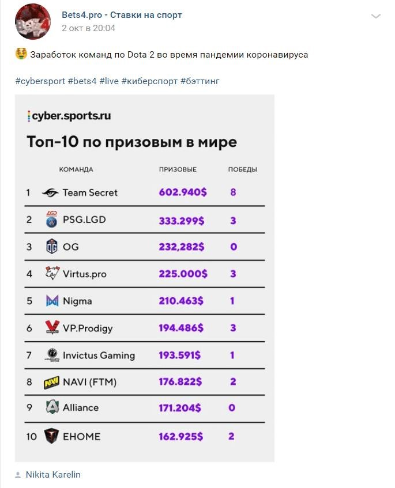Click the Bets4.pro round avatar image
The height and width of the screenshot is (488, 395).
(x=33, y=22)
